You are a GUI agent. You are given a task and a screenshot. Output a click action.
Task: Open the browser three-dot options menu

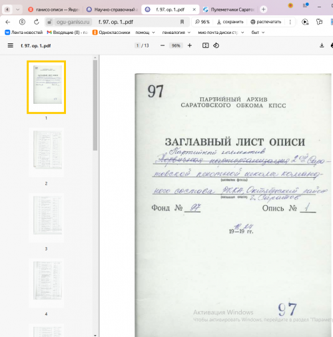pyautogui.click(x=290, y=22)
